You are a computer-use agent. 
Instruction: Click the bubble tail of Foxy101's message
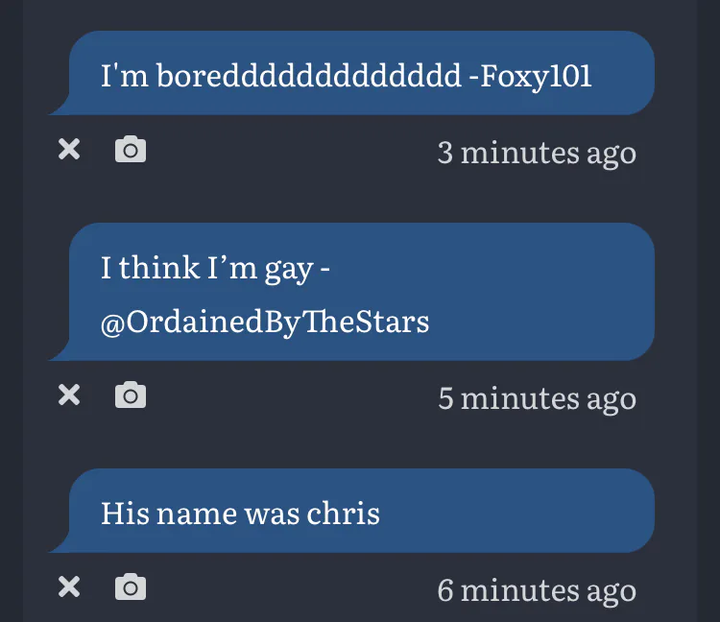coord(59,108)
